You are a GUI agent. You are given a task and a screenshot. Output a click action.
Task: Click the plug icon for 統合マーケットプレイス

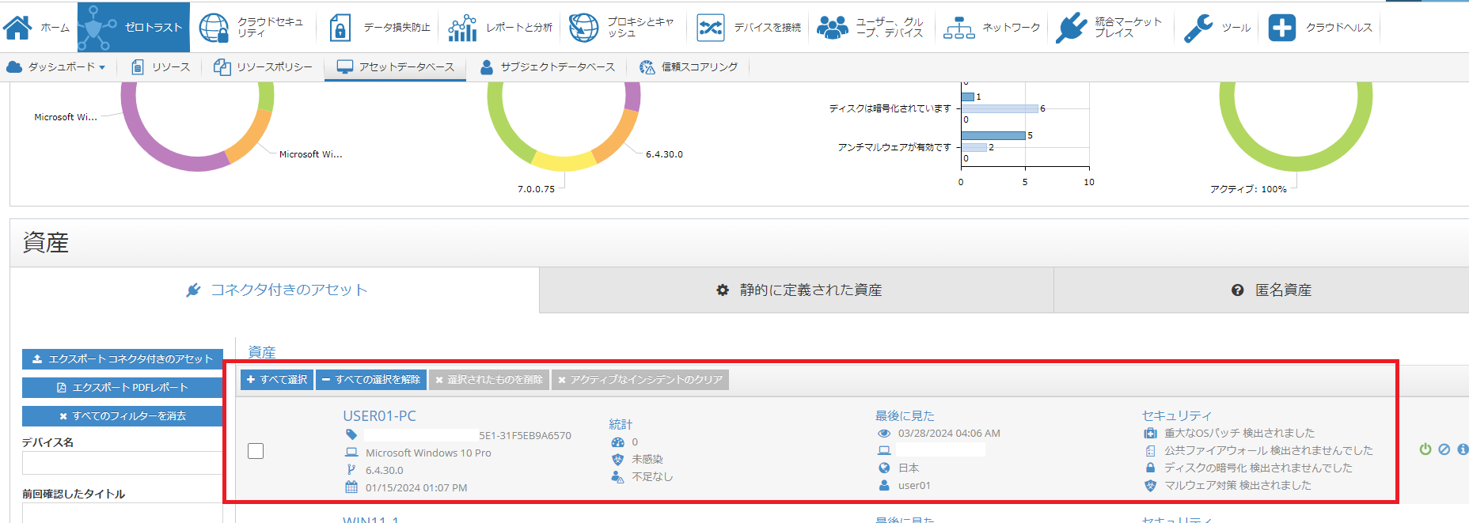coord(1071,27)
